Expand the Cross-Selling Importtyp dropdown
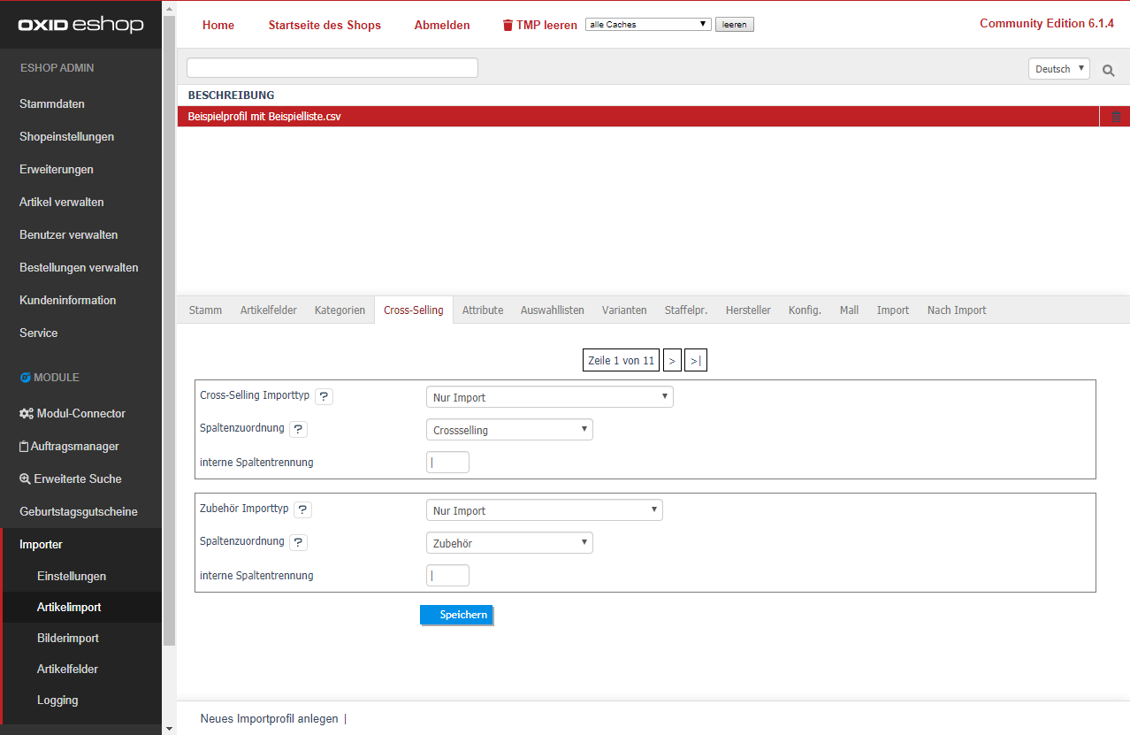This screenshot has width=1130, height=735. coord(549,397)
